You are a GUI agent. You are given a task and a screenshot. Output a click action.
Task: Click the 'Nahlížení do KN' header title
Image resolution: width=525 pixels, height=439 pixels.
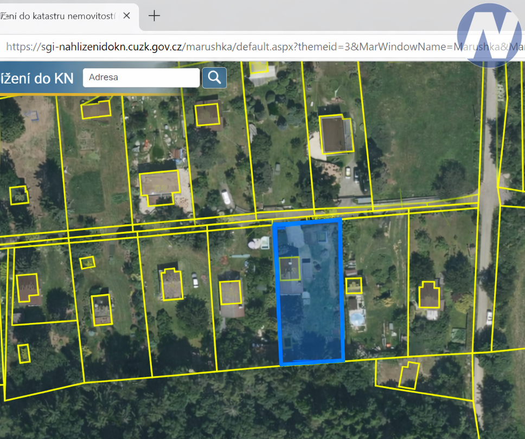(37, 78)
